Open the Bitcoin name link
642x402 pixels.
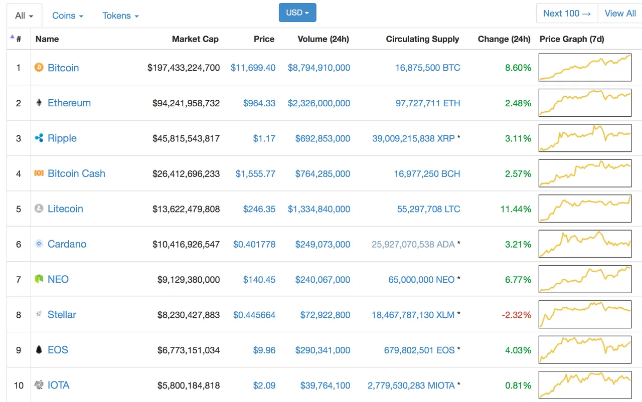click(63, 68)
